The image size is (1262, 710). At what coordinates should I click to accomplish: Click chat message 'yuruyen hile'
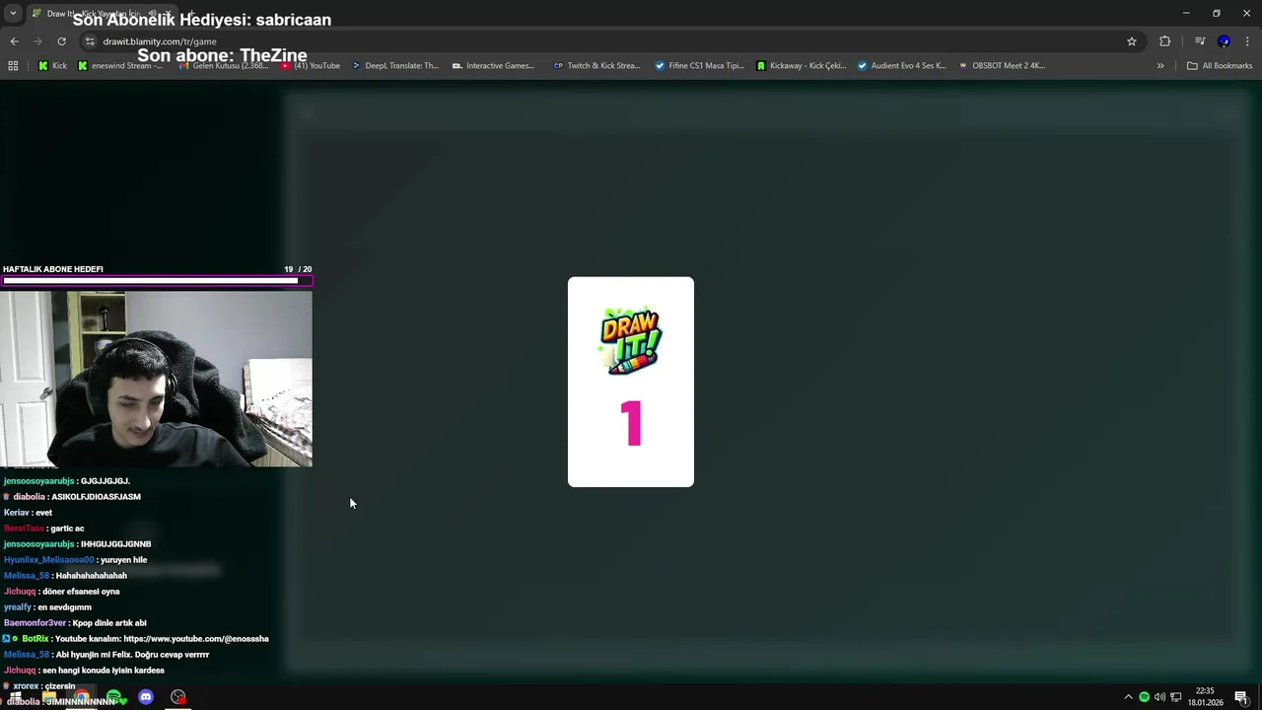point(123,560)
